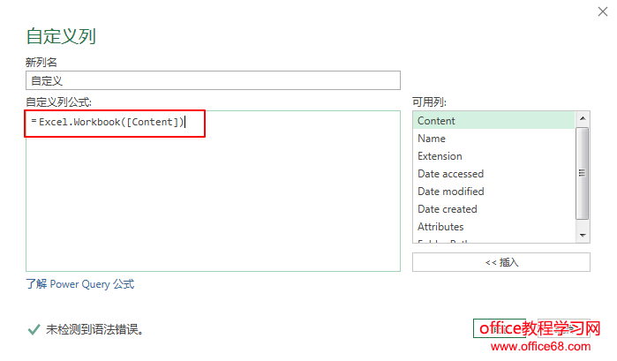Click inside the 新列名 text field
617x361 pixels.
click(x=213, y=80)
